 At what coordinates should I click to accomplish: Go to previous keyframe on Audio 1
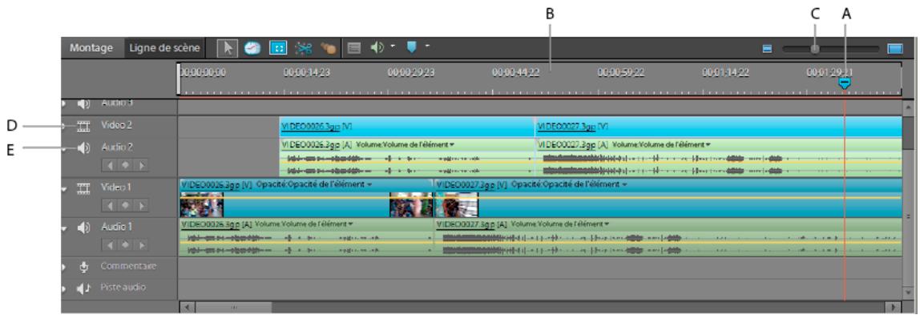pos(111,244)
